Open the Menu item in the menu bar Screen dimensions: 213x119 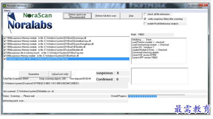click(7, 10)
